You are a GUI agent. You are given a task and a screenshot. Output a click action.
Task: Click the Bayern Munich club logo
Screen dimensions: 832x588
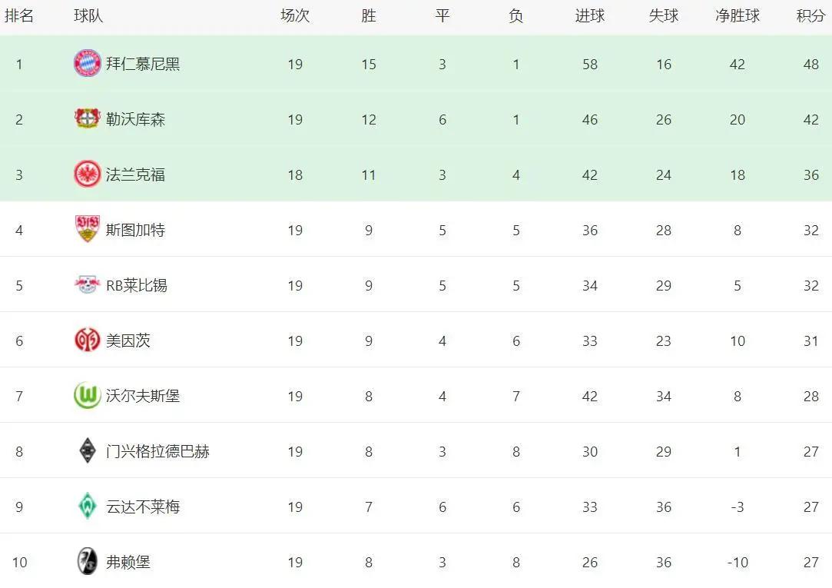click(x=88, y=64)
